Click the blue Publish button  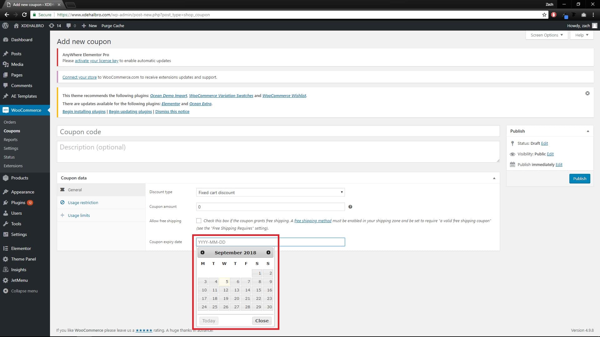(x=580, y=178)
